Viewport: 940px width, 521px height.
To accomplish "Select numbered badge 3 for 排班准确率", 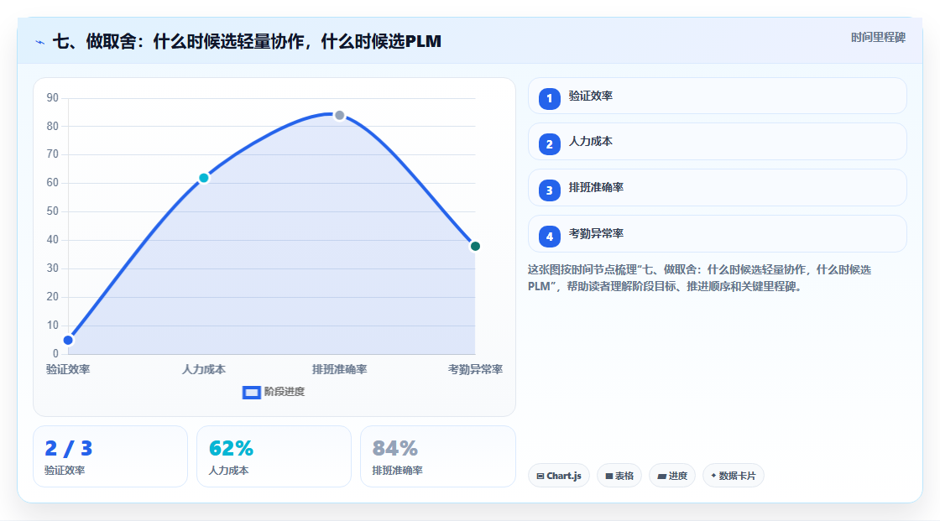I will (549, 190).
